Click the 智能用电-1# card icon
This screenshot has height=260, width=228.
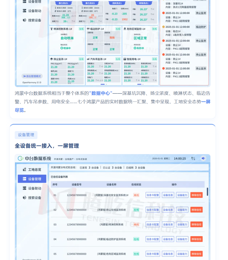[x=125, y=59]
